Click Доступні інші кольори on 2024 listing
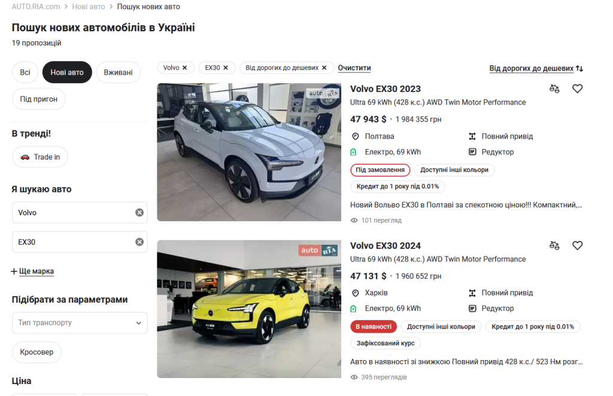Viewport: 613px width, 396px height. (x=441, y=327)
